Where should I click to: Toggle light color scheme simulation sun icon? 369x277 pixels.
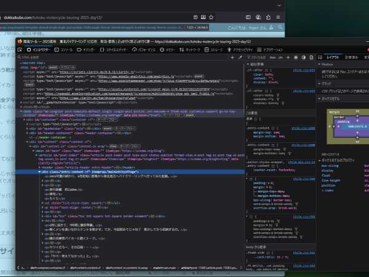[296, 57]
